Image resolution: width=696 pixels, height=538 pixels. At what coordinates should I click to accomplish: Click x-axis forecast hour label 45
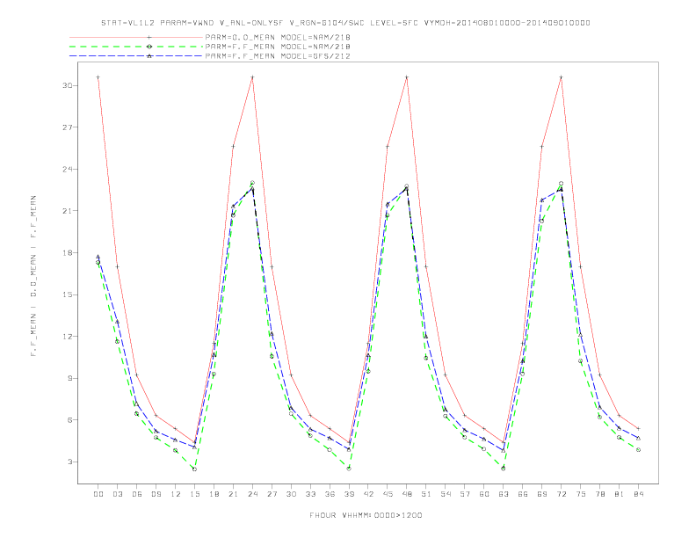pyautogui.click(x=388, y=494)
